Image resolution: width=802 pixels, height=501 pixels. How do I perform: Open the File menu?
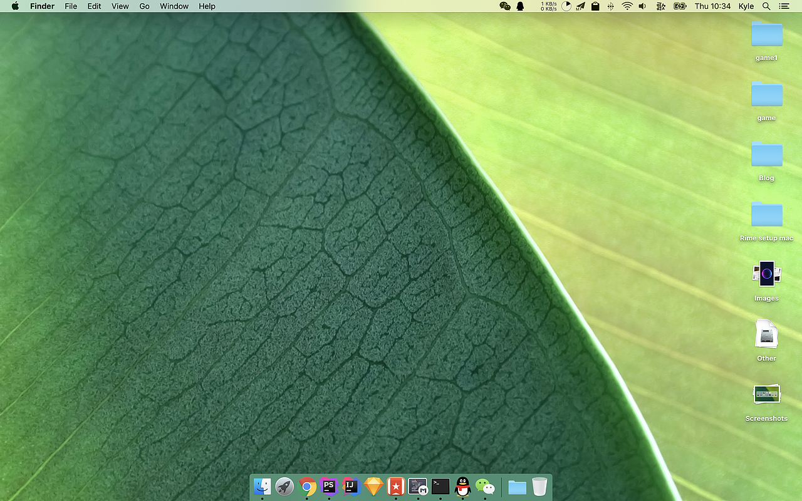point(71,6)
